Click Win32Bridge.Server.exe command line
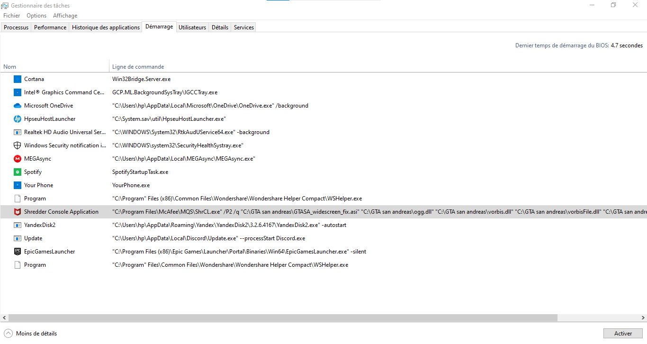Image resolution: width=647 pixels, height=344 pixels. click(141, 79)
